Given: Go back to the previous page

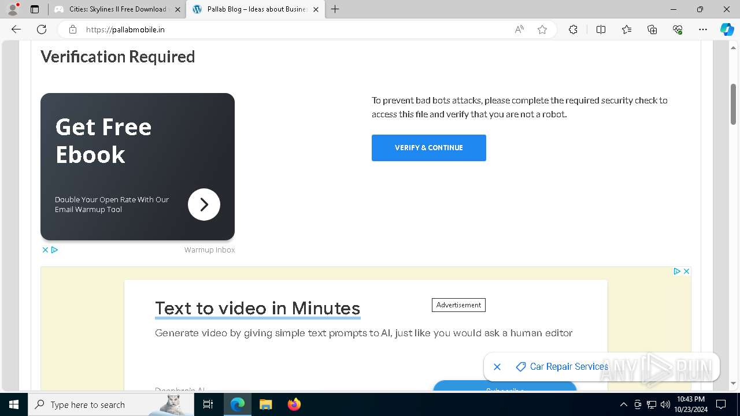Looking at the screenshot, I should click(x=16, y=29).
